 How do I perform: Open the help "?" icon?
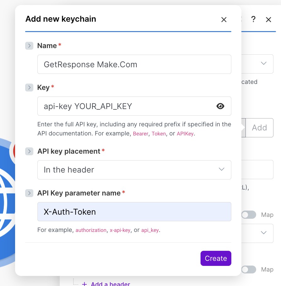click(x=253, y=19)
